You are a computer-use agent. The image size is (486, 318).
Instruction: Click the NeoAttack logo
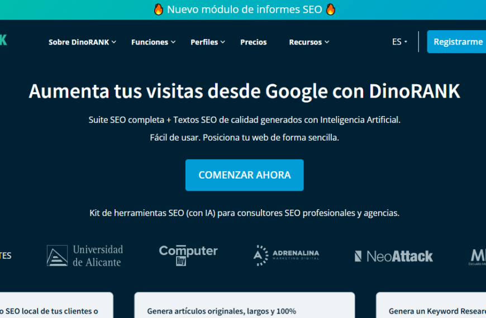[x=394, y=256]
